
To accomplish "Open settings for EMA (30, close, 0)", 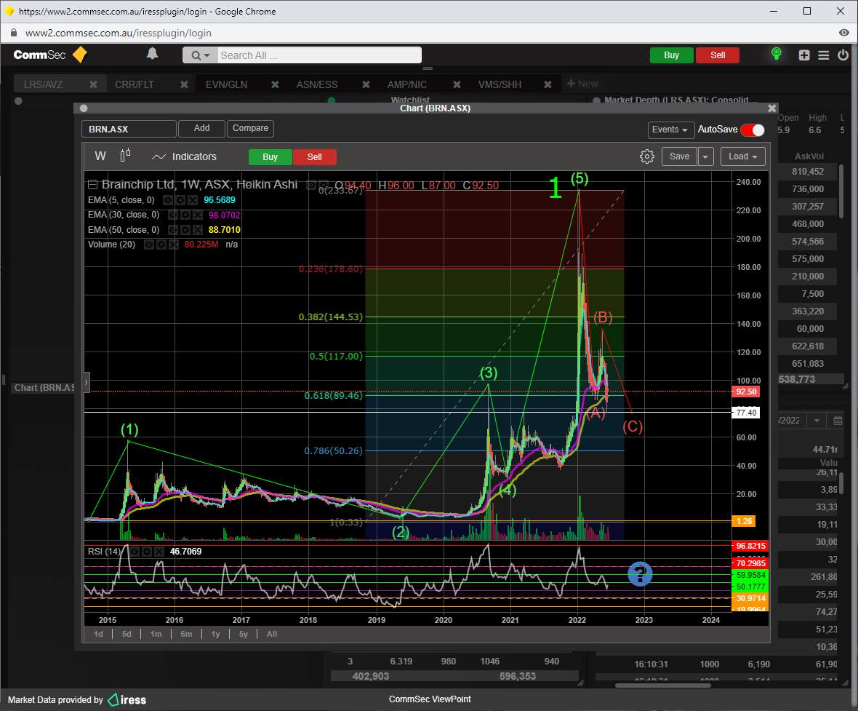I will pyautogui.click(x=186, y=215).
